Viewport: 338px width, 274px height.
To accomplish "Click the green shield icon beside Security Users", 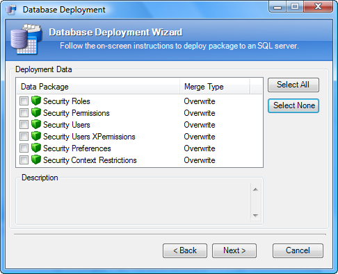I will coord(36,124).
